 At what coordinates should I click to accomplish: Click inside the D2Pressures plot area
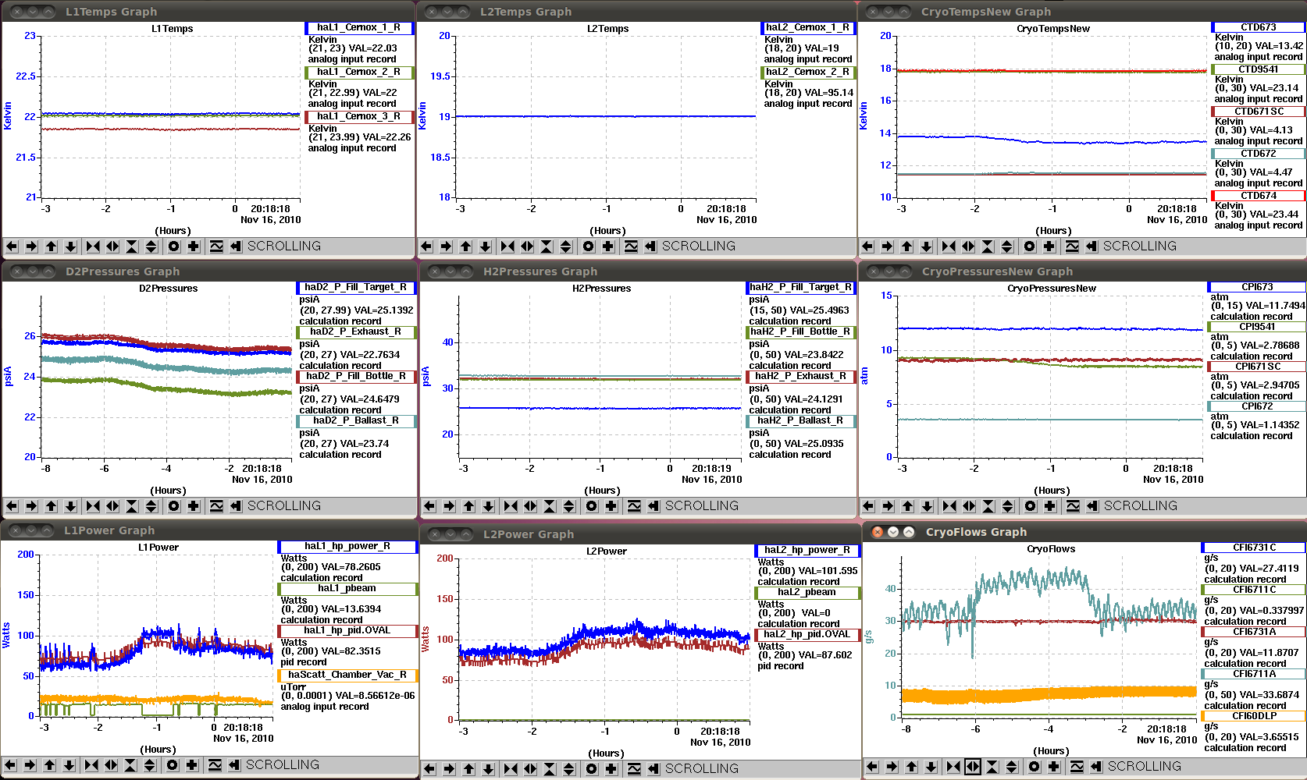point(166,377)
